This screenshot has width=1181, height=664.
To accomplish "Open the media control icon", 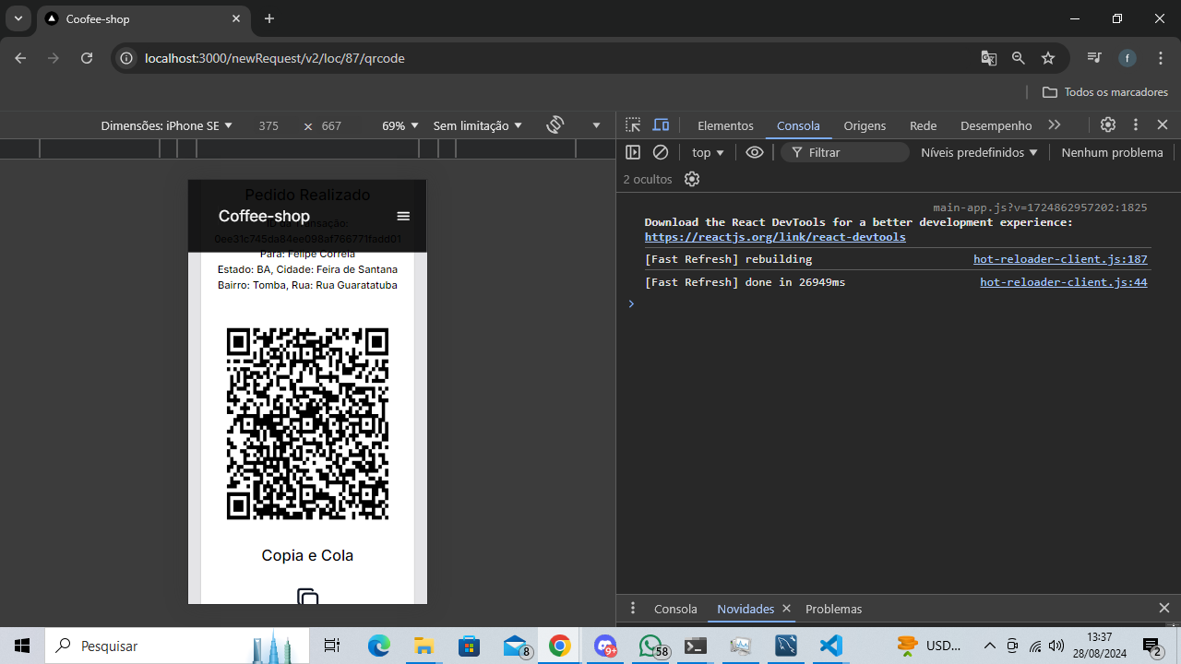I will coord(1094,58).
